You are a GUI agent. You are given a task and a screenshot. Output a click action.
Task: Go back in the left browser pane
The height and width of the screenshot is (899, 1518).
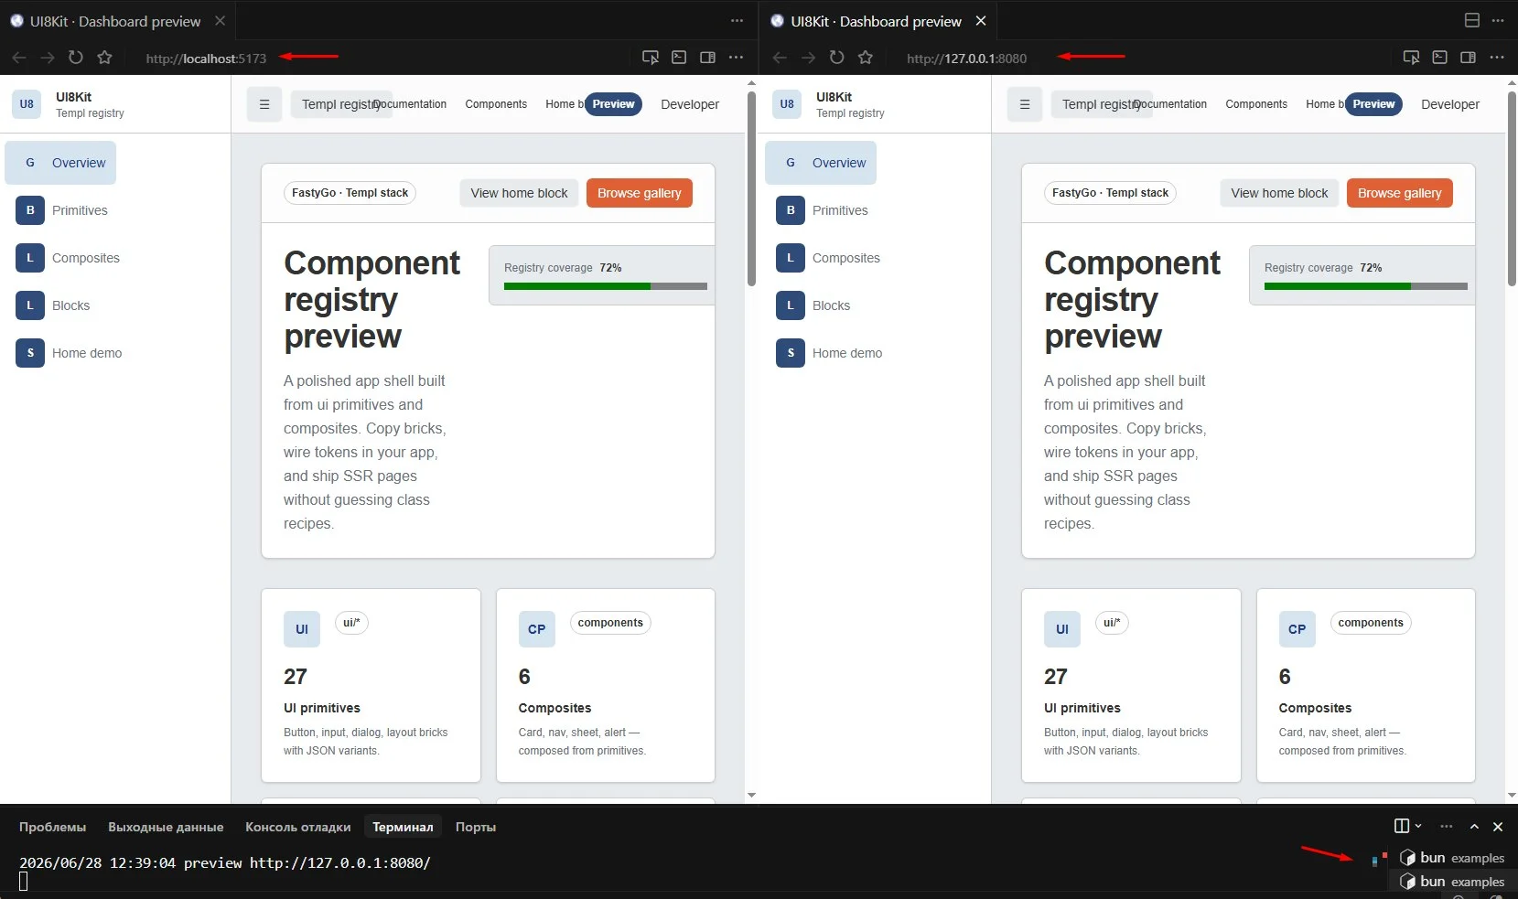19,58
